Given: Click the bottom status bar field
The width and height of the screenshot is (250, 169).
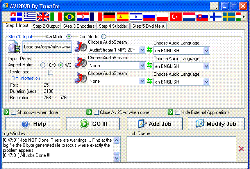Looking at the screenshot, I should [x=125, y=165].
